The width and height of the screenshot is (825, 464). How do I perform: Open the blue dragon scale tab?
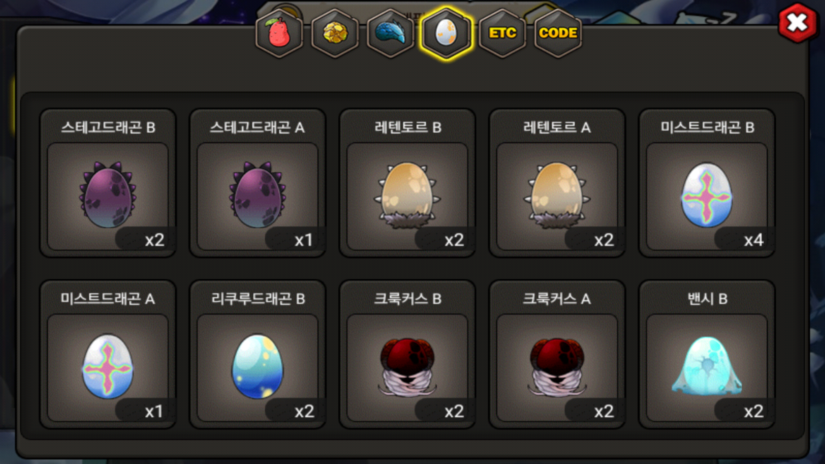tap(391, 33)
